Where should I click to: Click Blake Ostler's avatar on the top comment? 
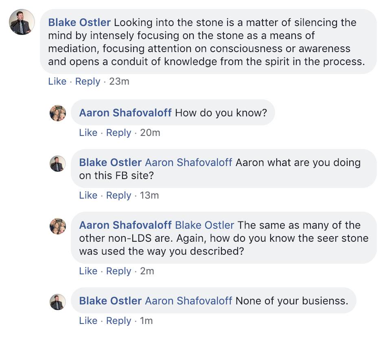[x=22, y=22]
